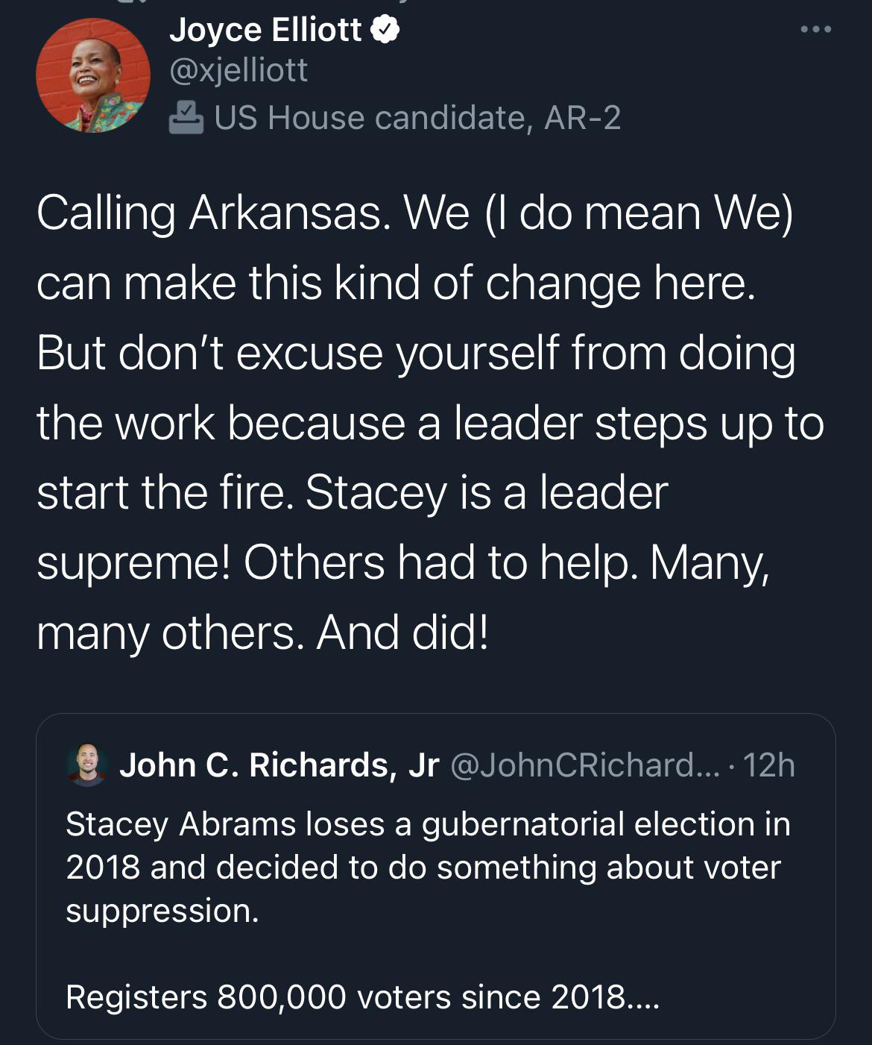
Task: Open John C. Richards avatar in quote
Action: click(x=87, y=765)
